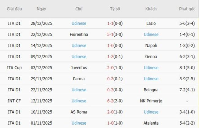199x128 pixels.
Task: Select the 'Tỷ số' column header
Action: pyautogui.click(x=115, y=9)
